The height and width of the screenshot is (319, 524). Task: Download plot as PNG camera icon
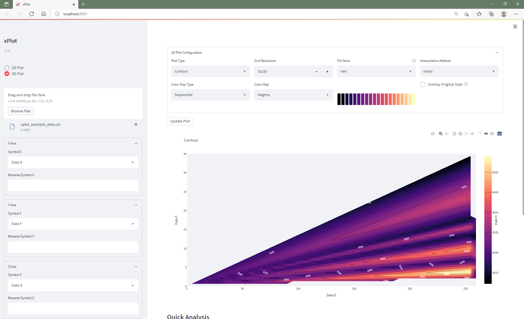click(x=433, y=134)
